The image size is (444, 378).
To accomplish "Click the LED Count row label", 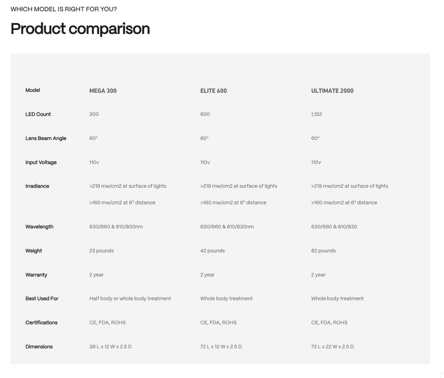I will coord(38,114).
